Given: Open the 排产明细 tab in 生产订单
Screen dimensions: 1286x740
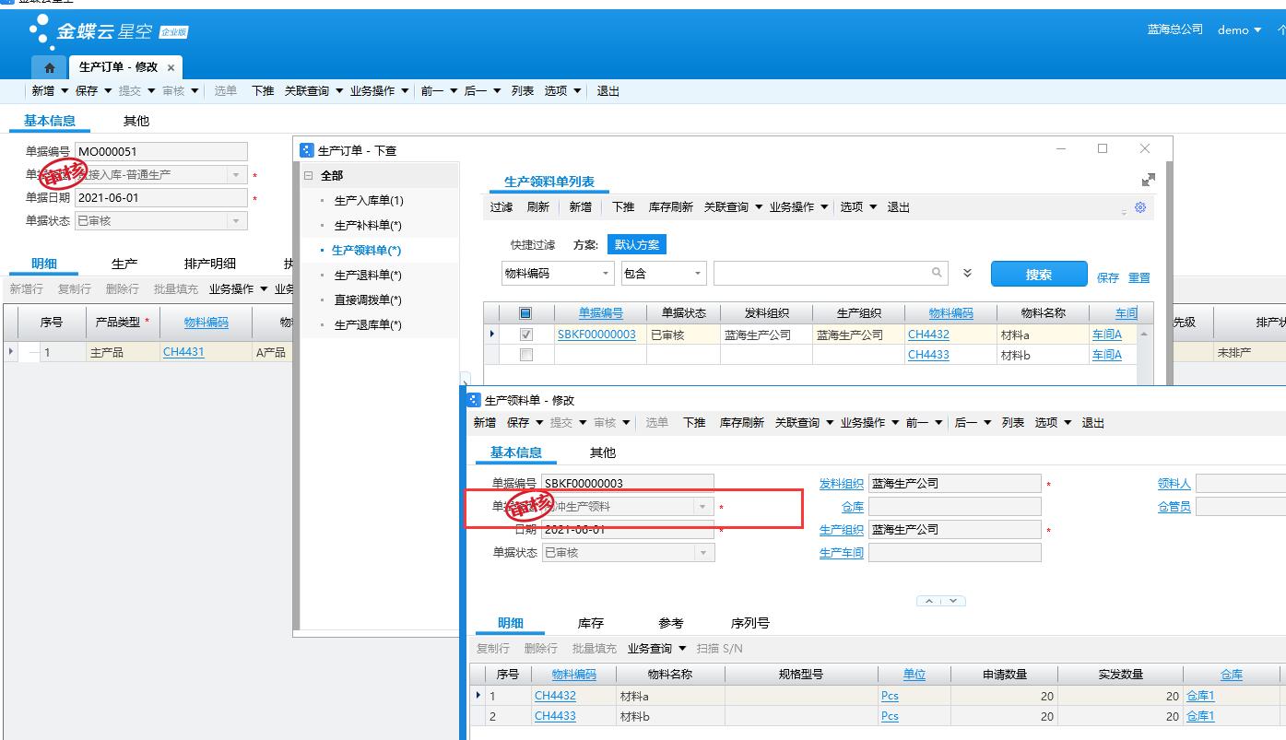Looking at the screenshot, I should click(210, 264).
